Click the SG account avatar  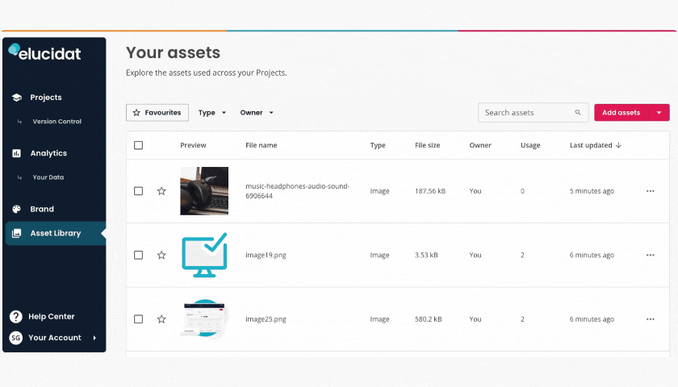click(x=16, y=338)
